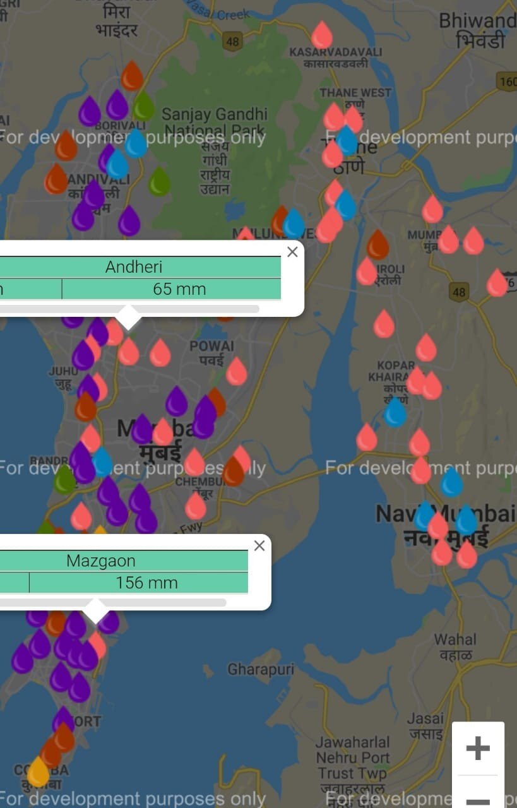
Task: Click the orange raindrop marker near Chembur
Action: pos(233,472)
